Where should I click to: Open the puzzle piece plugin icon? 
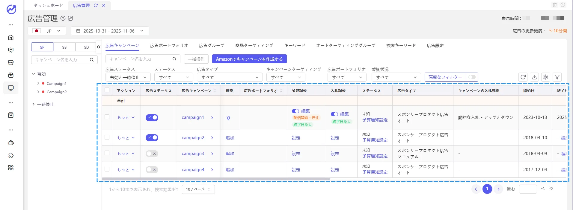(11, 155)
